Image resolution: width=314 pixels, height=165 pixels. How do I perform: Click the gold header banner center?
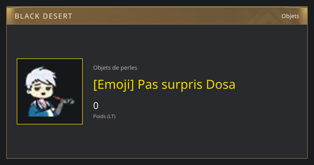[157, 16]
